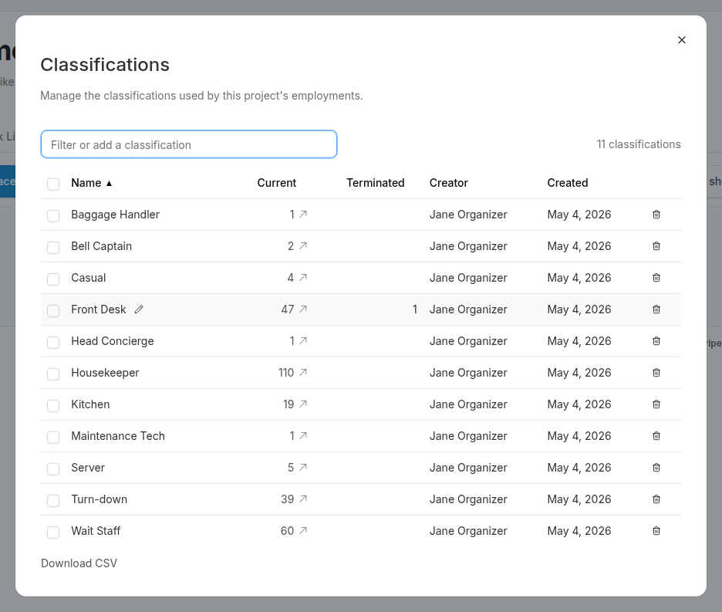Image resolution: width=722 pixels, height=612 pixels.
Task: Click the Wait Staff classification name
Action: pyautogui.click(x=96, y=531)
